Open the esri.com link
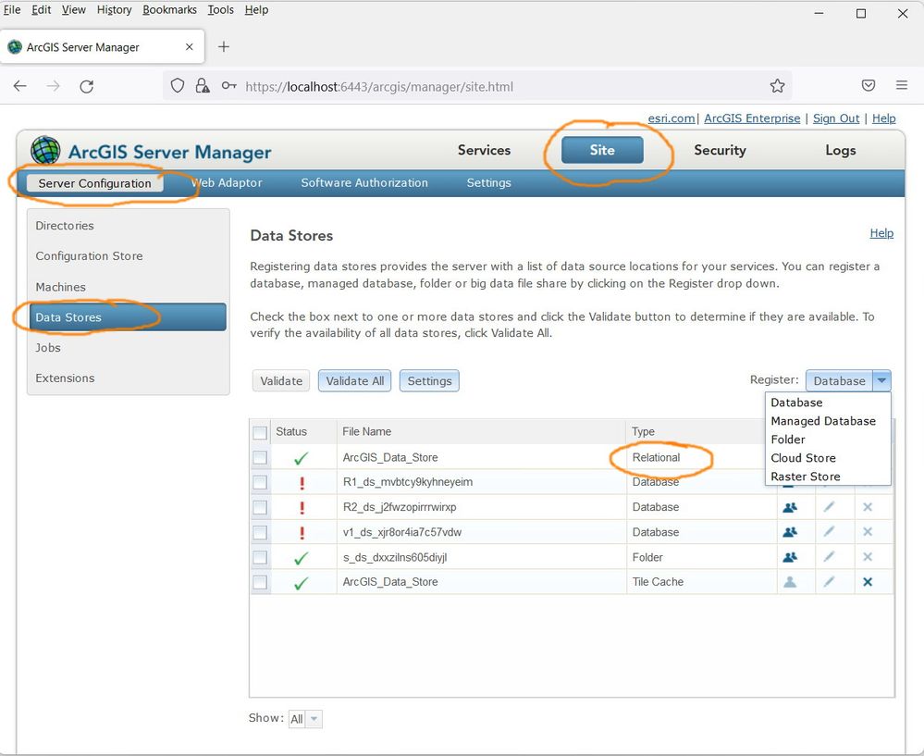The image size is (924, 756). pyautogui.click(x=671, y=118)
